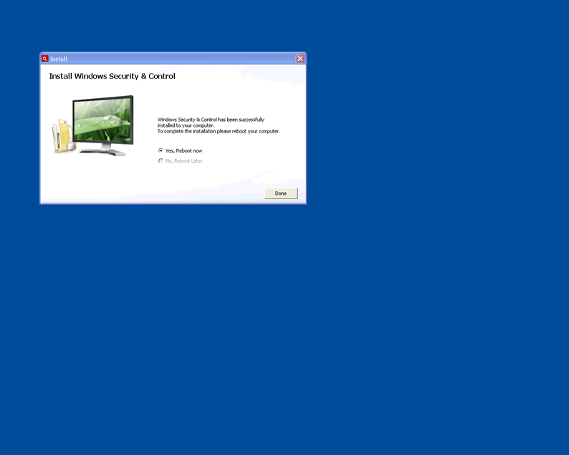Select the "Yes, Reboot now" radio button
Viewport: 569px width, 455px height.
pos(161,150)
